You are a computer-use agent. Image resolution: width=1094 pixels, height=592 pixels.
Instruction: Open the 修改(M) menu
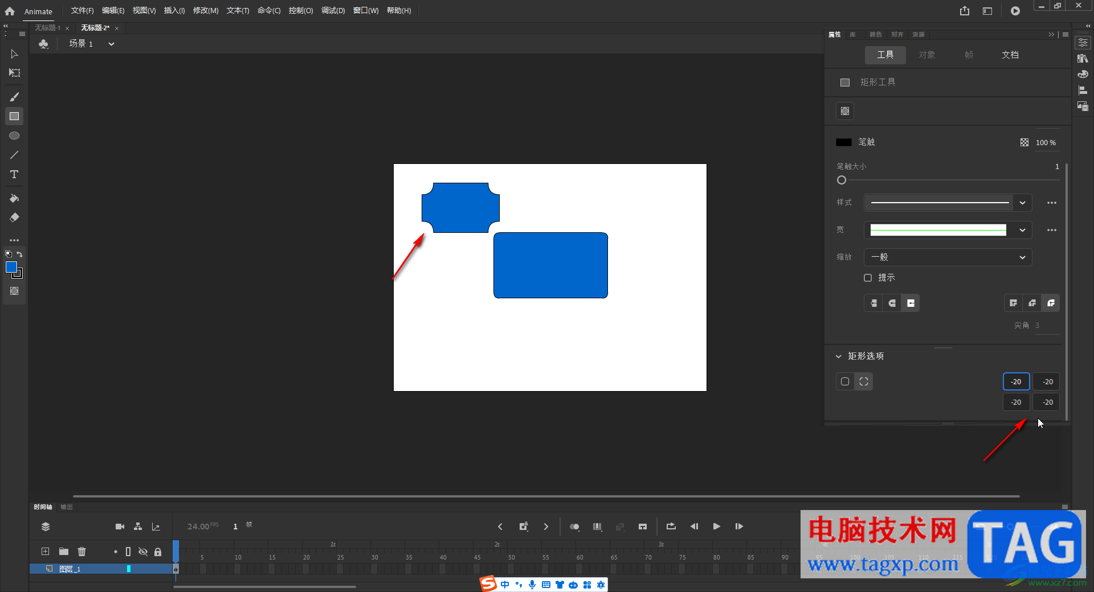tap(205, 11)
